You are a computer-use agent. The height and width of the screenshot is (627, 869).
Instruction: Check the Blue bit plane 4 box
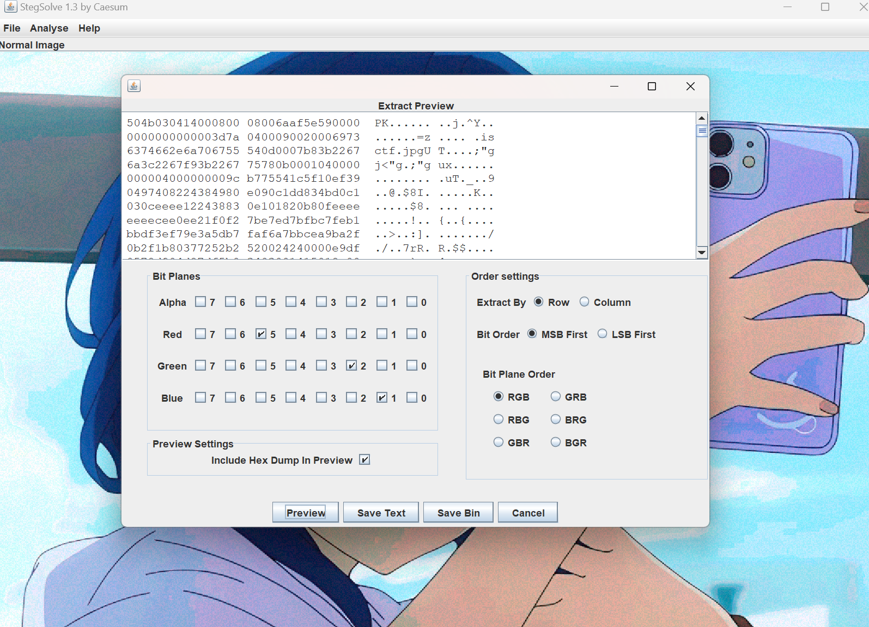(x=291, y=397)
